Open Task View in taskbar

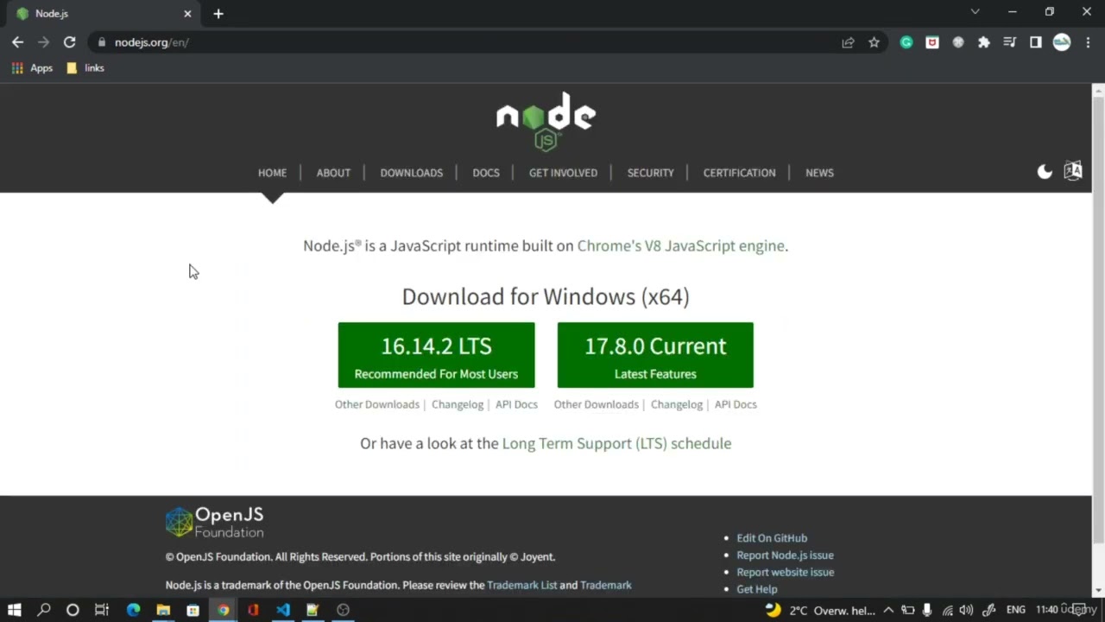(102, 610)
